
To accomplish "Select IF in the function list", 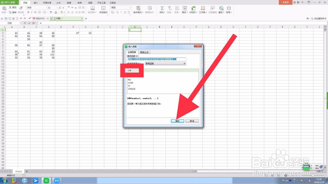I will tap(163, 86).
